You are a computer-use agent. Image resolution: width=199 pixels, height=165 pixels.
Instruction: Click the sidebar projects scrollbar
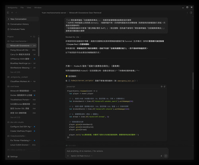(39, 47)
